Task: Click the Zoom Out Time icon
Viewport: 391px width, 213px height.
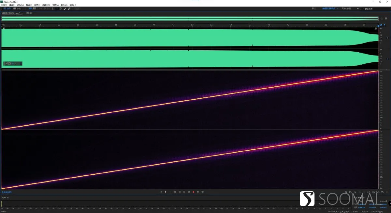Action: [x=360, y=192]
